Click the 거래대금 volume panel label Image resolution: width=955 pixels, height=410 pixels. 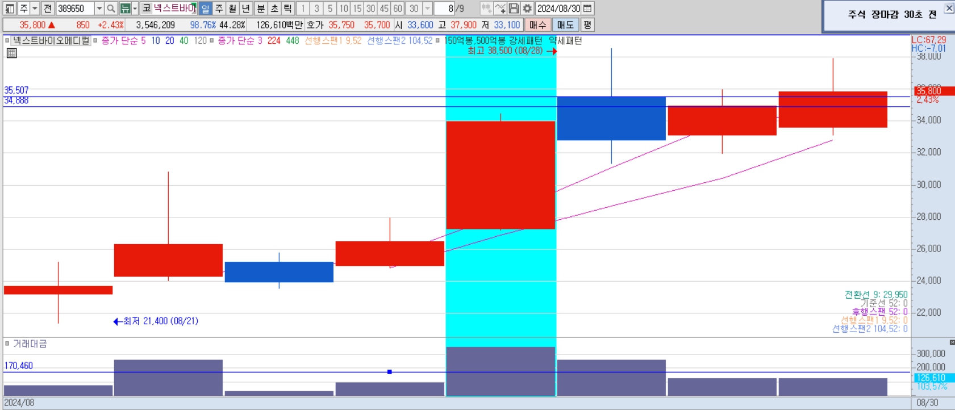[30, 344]
